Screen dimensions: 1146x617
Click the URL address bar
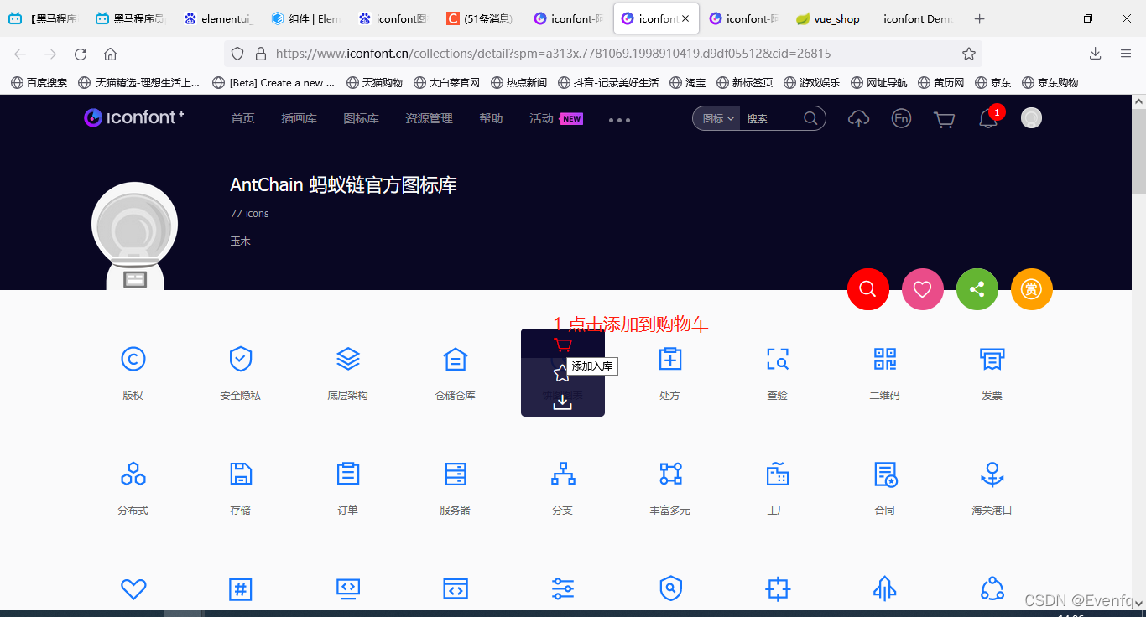[604, 54]
